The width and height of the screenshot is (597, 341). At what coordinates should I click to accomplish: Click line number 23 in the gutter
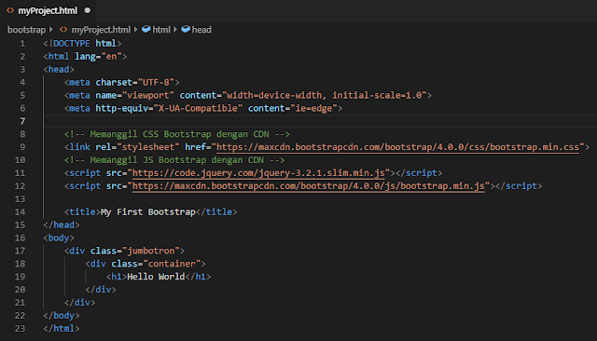[x=20, y=329]
